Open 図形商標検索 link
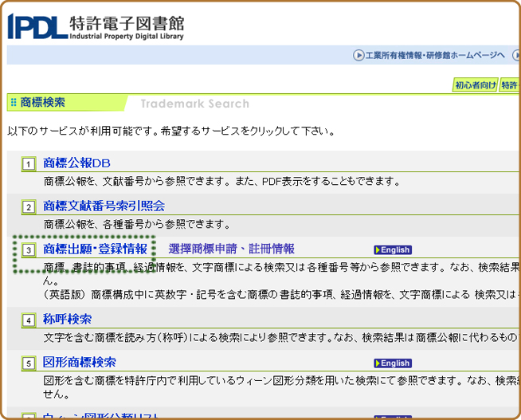521x420 pixels. click(x=80, y=362)
